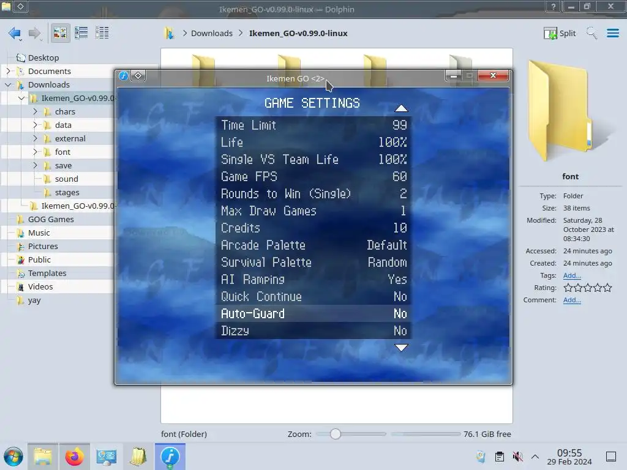Set rating with the fifth star

click(607, 288)
